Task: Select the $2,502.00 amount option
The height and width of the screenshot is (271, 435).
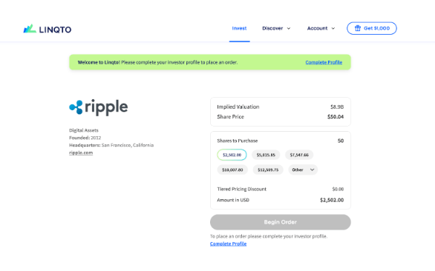Action: coord(232,155)
